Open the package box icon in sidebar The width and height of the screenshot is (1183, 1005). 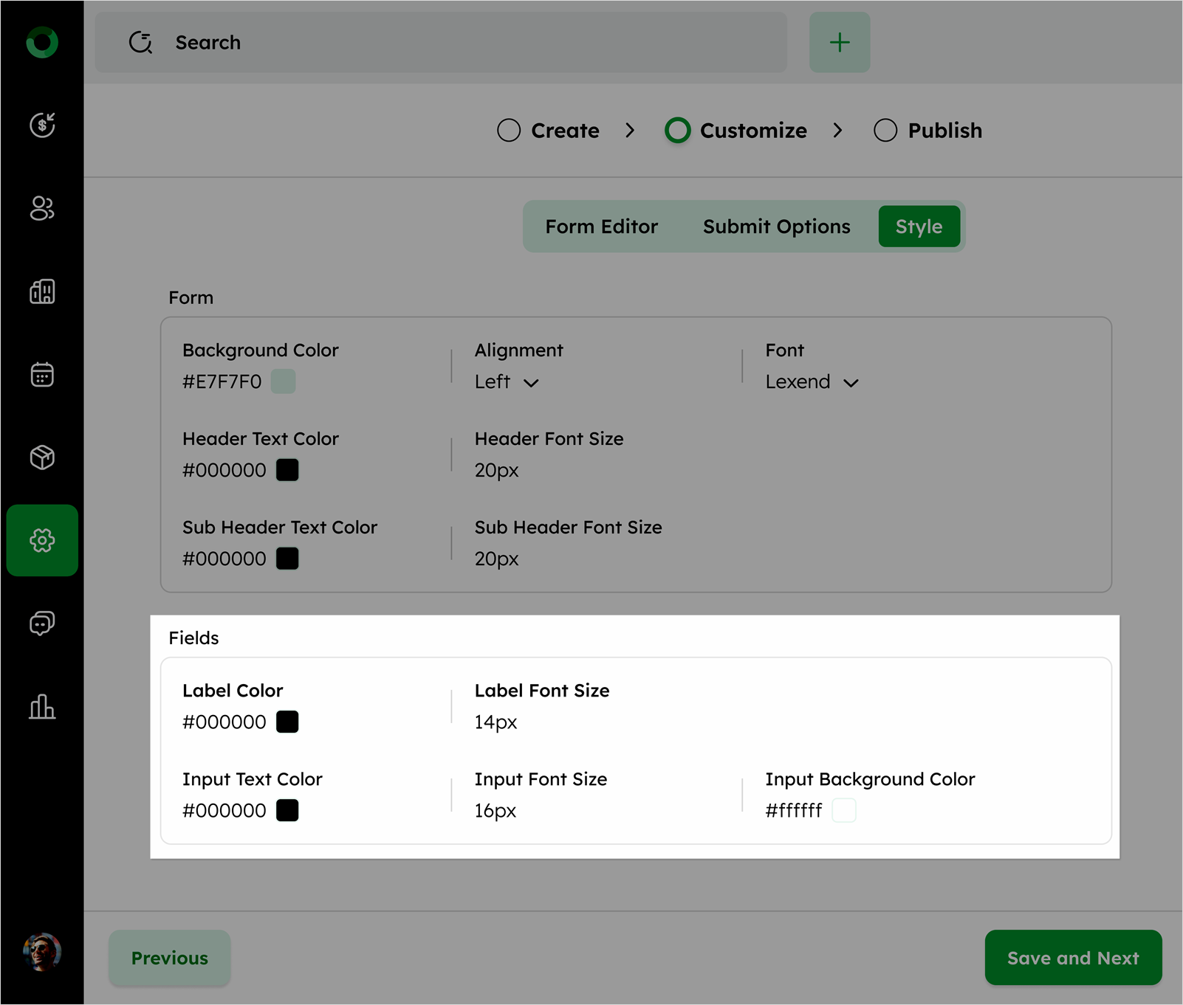42,457
